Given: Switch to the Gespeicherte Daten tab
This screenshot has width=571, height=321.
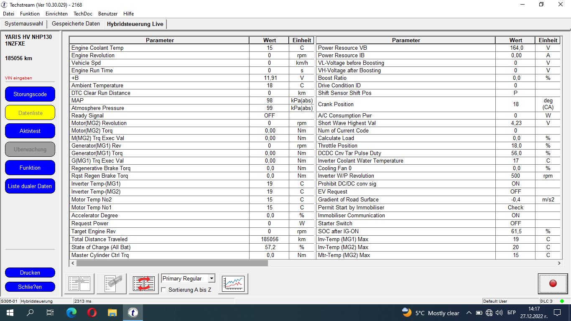Looking at the screenshot, I should 76,24.
